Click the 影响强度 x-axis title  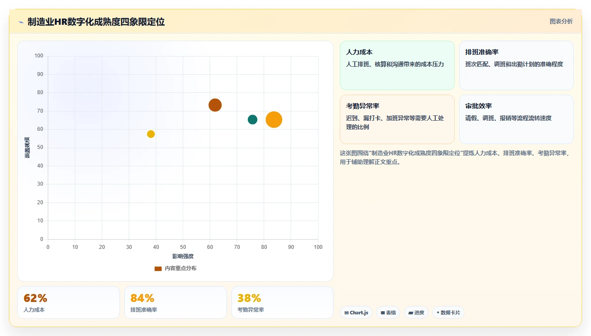183,256
